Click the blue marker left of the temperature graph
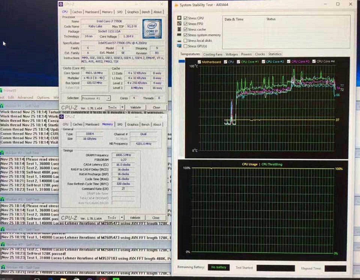The height and width of the screenshot is (280, 360). tap(182, 61)
